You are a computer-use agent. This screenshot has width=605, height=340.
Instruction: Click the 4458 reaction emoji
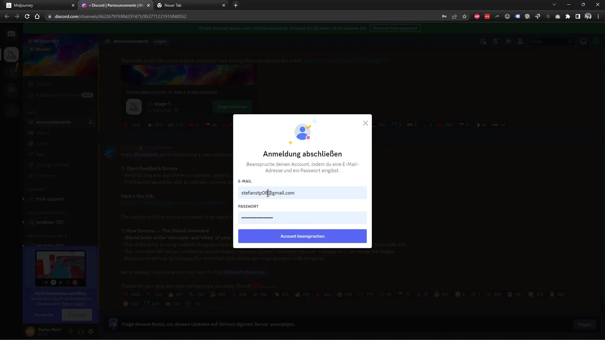click(132, 295)
